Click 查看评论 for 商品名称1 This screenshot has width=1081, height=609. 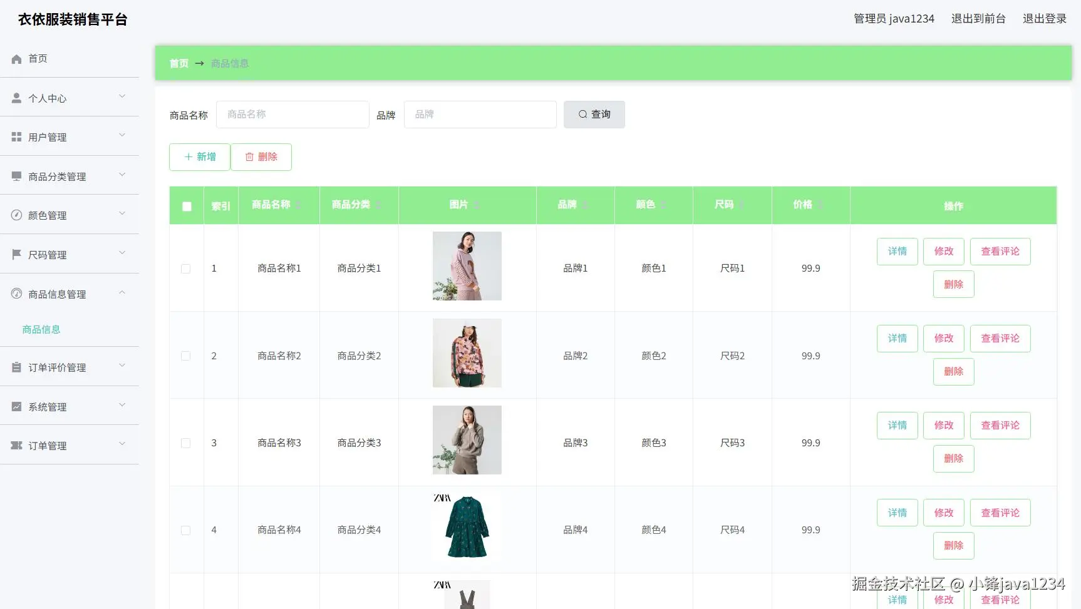[x=1000, y=252]
